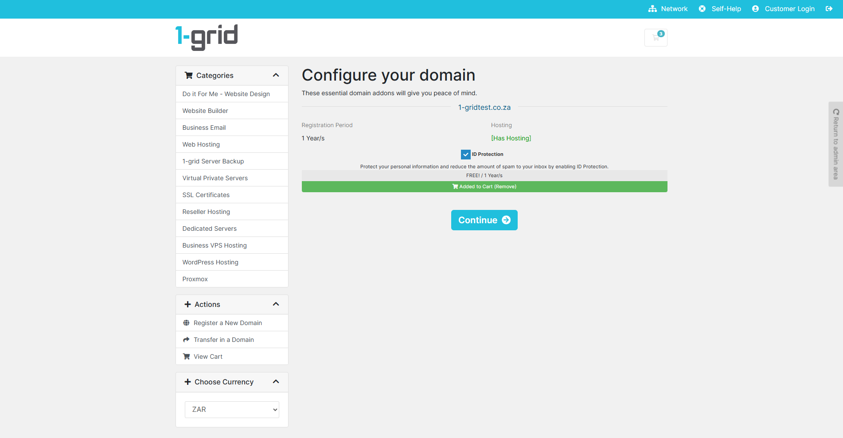Click the plus icon next to Actions
The image size is (843, 438).
pos(187,304)
